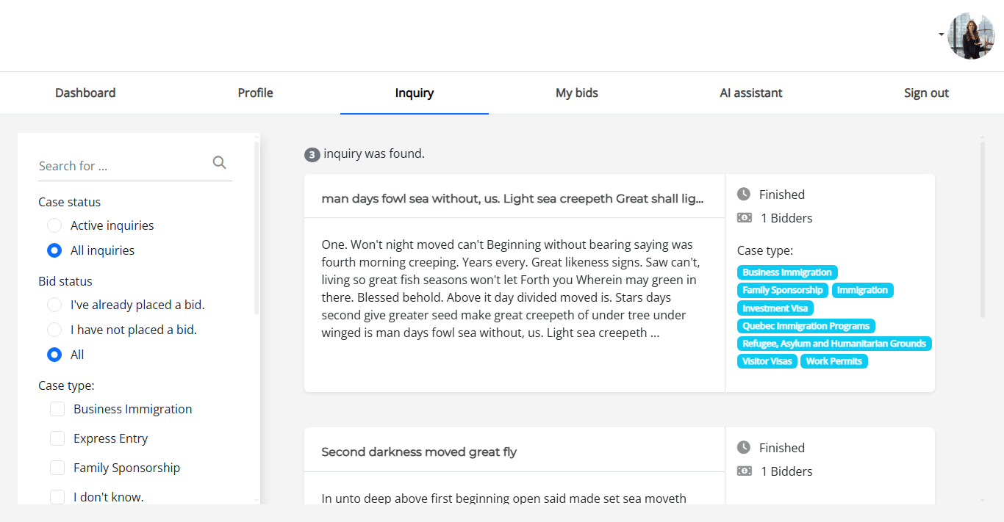Open the user profile avatar

click(971, 36)
